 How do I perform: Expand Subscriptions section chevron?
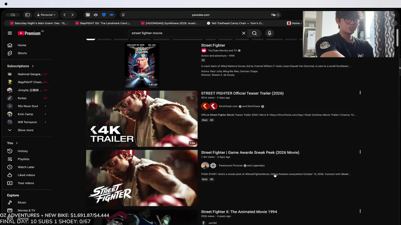coord(33,66)
